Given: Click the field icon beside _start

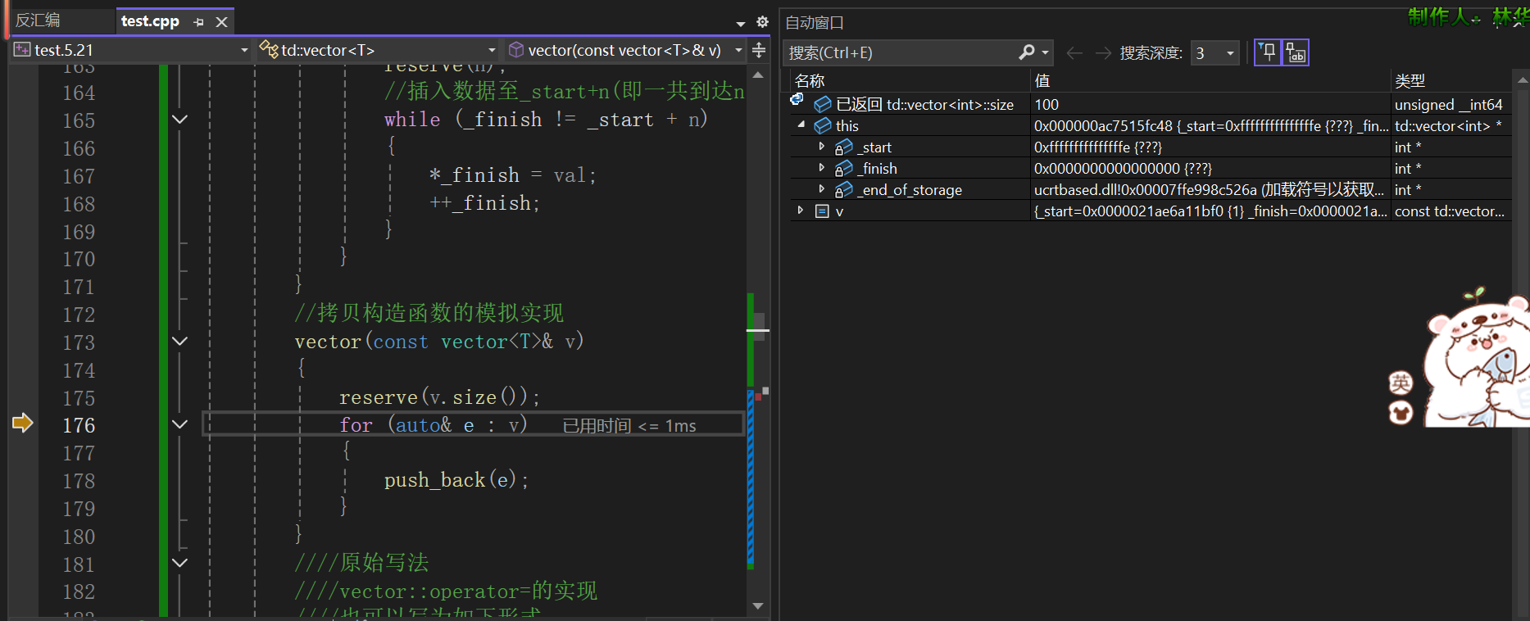Looking at the screenshot, I should [x=843, y=147].
